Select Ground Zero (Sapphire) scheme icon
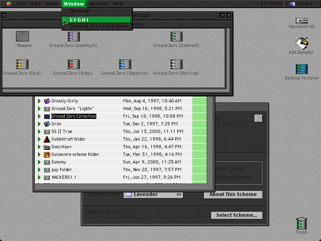The width and height of the screenshot is (321, 241). click(125, 64)
